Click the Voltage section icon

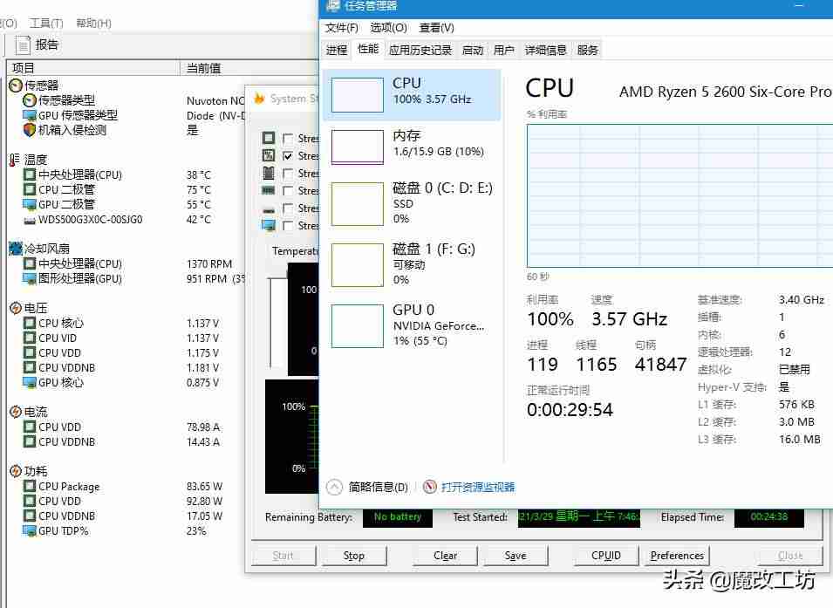click(x=16, y=308)
